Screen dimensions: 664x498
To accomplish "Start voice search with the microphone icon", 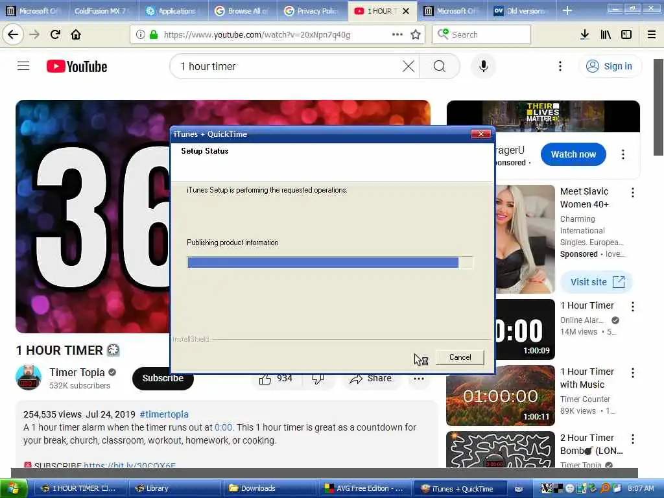I will point(483,66).
